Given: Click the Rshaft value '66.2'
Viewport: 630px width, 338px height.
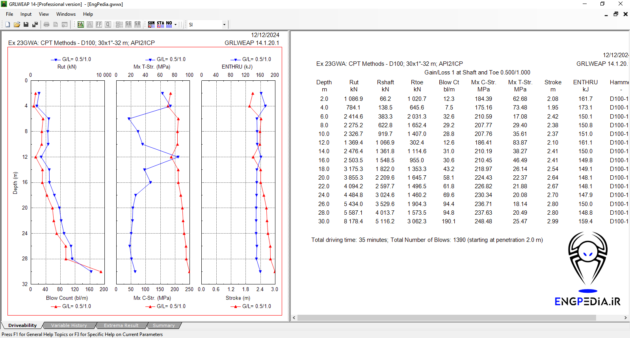Looking at the screenshot, I should [385, 99].
